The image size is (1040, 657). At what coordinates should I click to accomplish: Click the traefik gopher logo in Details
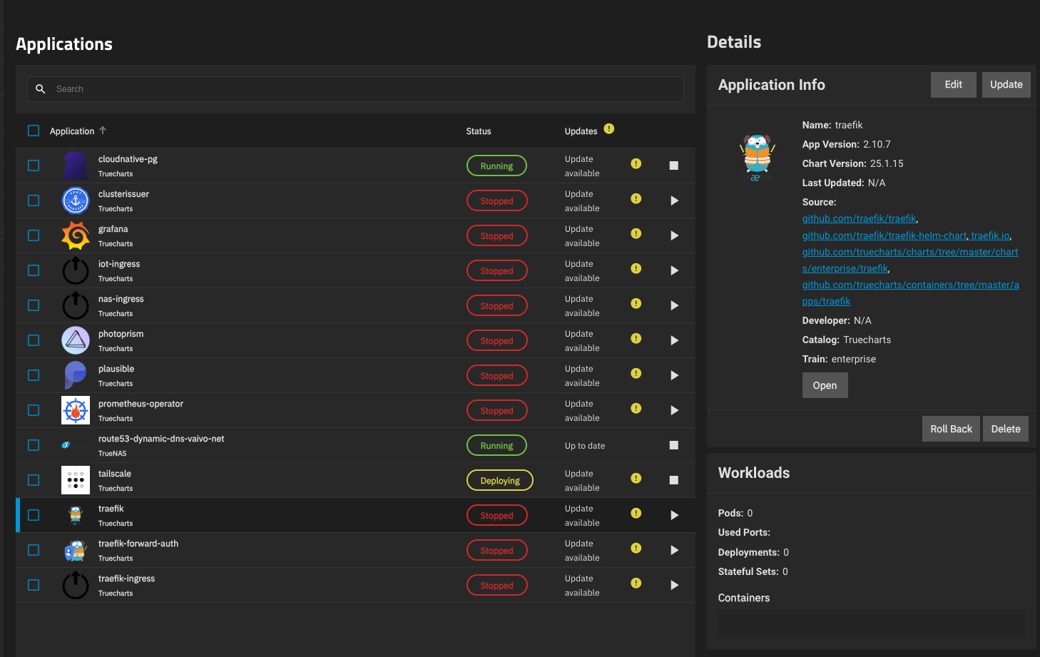point(758,157)
